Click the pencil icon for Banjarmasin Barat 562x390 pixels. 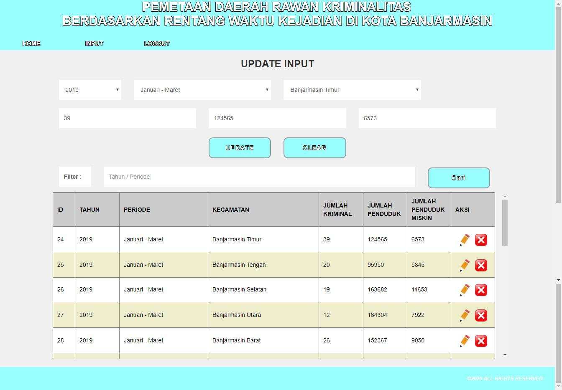(465, 341)
